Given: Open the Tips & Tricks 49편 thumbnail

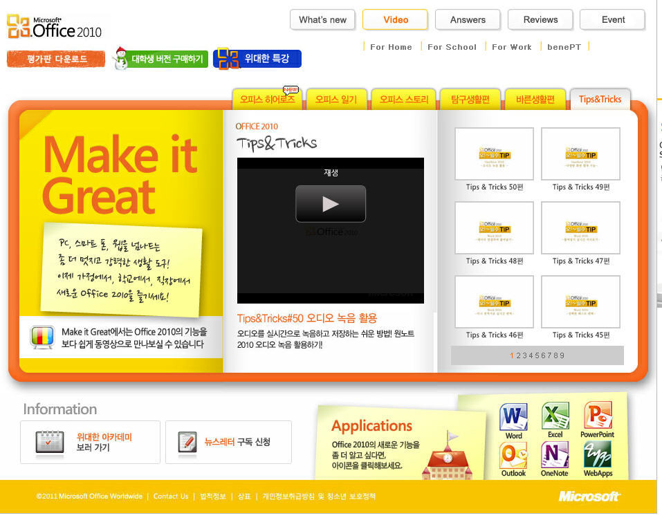Looking at the screenshot, I should [580, 154].
